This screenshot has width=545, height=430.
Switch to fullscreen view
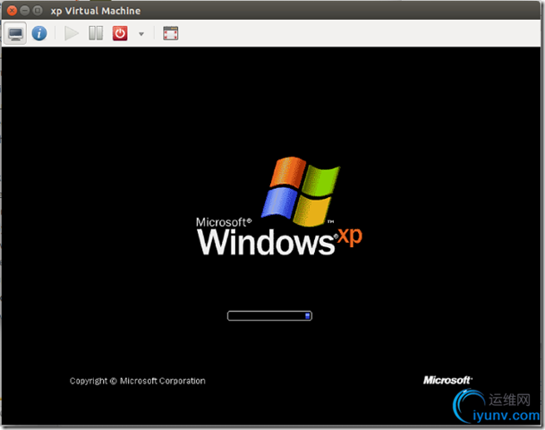coord(171,34)
